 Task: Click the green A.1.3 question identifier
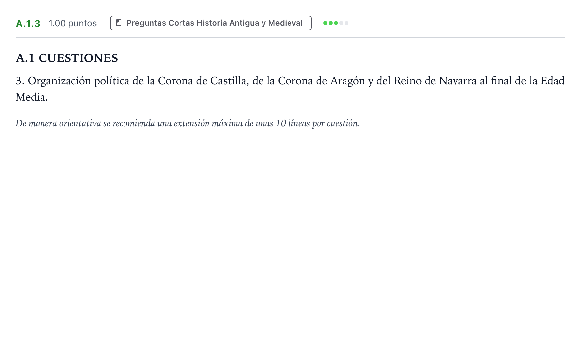(x=28, y=23)
